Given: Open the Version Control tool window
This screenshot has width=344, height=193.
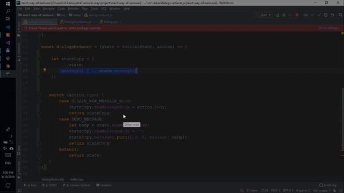Looking at the screenshot, I should [x=76, y=185].
